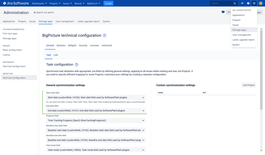The width and height of the screenshot is (265, 155).
Task: Switch to the Projects admin tab
Action: point(22,21)
